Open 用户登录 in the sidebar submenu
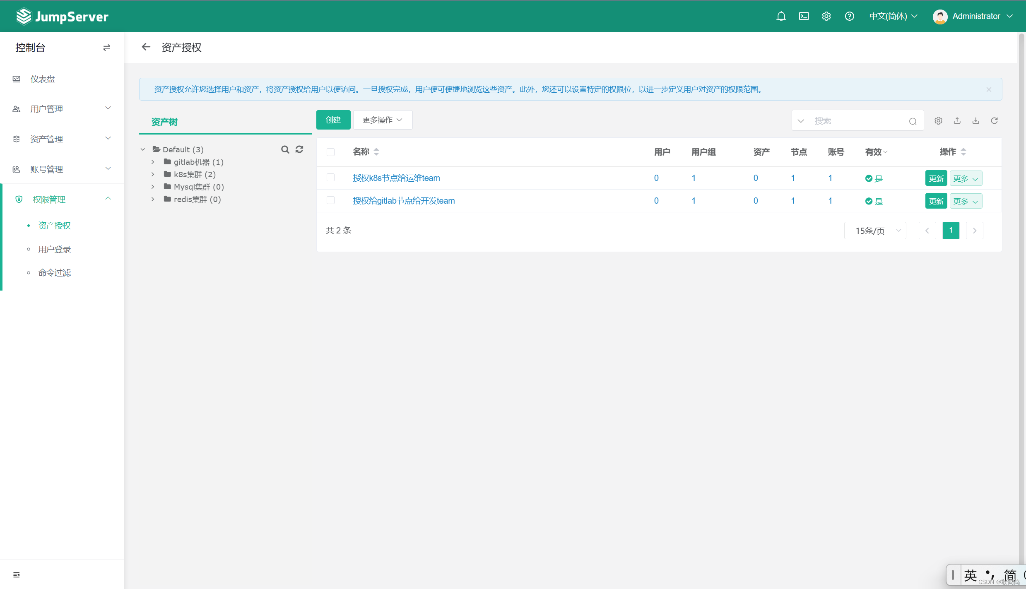Screen dimensions: 1026x589 point(54,249)
